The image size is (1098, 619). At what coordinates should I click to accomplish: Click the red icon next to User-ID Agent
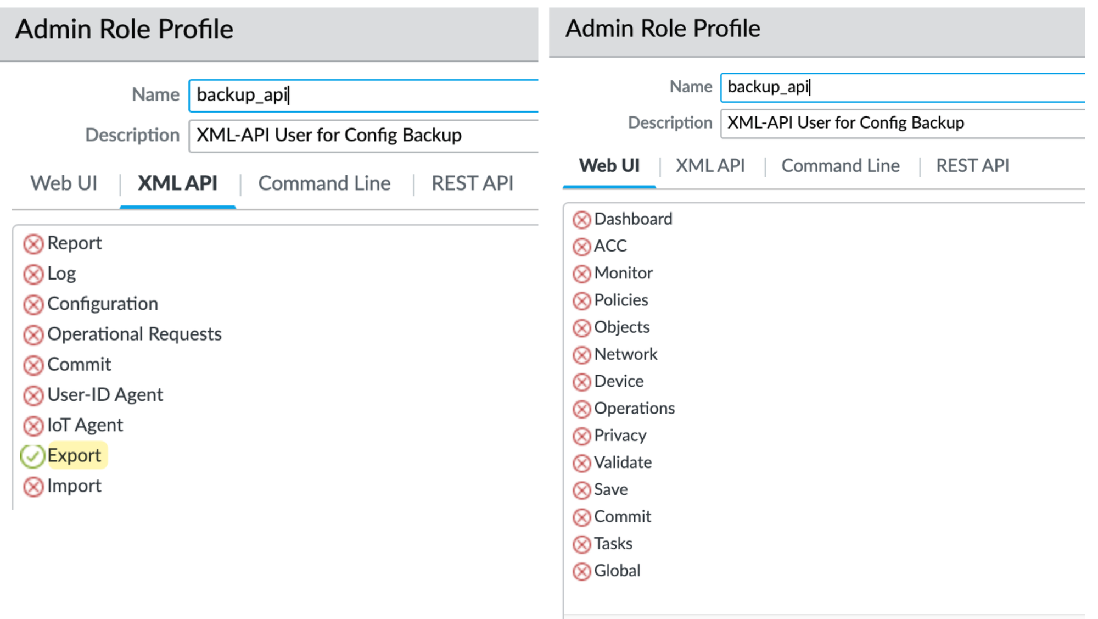[33, 395]
